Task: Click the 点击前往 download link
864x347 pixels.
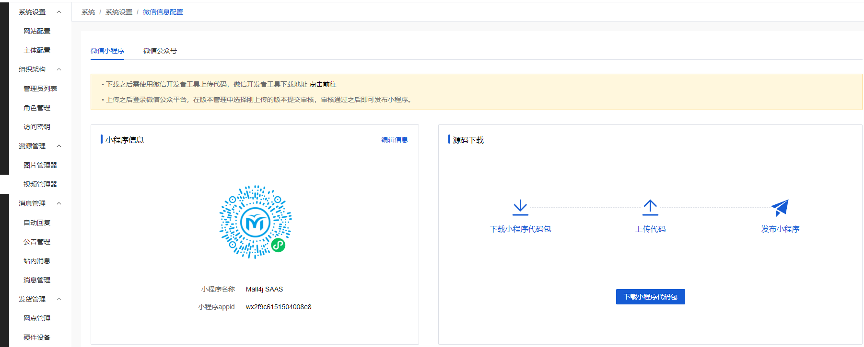Action: tap(323, 84)
